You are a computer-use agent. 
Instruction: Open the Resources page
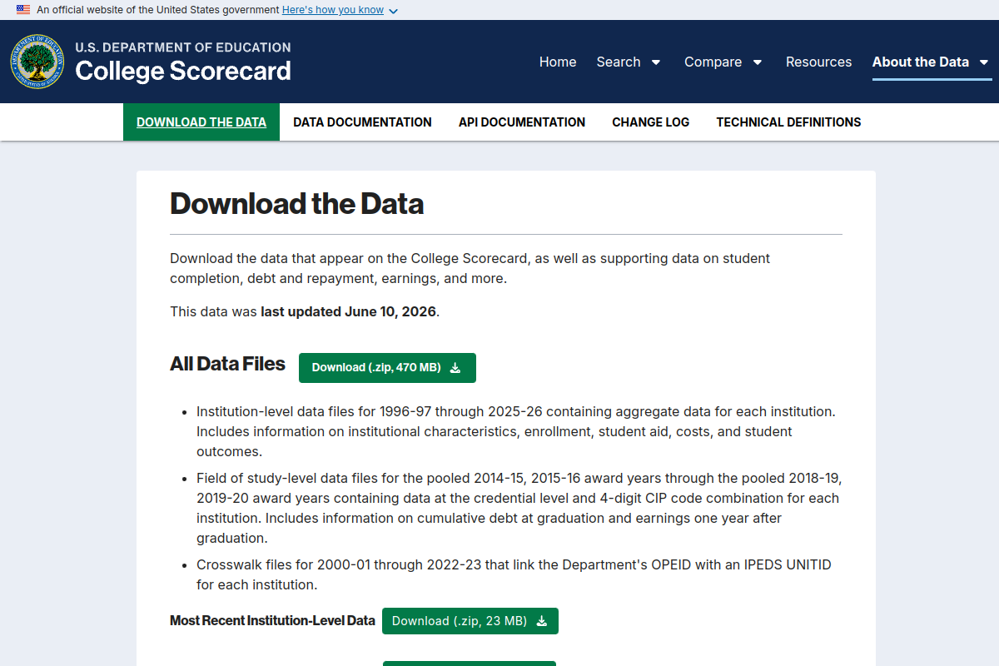[819, 62]
